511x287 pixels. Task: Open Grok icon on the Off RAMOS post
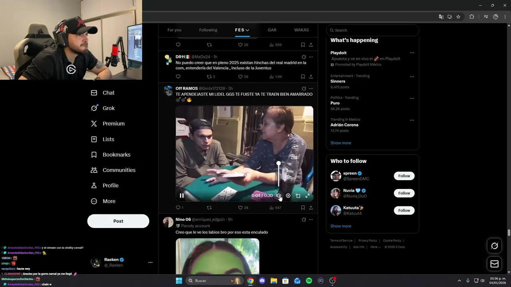pos(304,88)
